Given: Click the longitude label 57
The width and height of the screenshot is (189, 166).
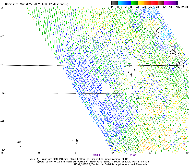Looking at the screenshot, I should tap(150, 153).
